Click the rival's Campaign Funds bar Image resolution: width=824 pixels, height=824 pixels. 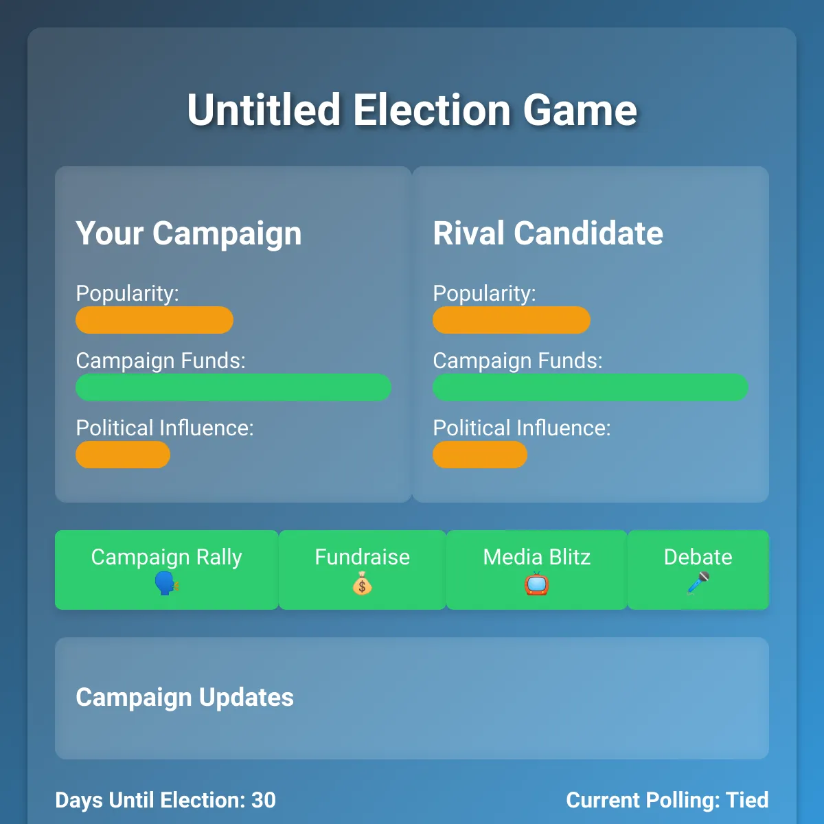(591, 387)
